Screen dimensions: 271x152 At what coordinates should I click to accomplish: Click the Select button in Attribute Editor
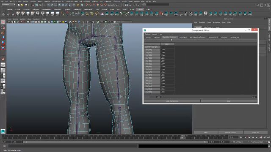(205, 132)
